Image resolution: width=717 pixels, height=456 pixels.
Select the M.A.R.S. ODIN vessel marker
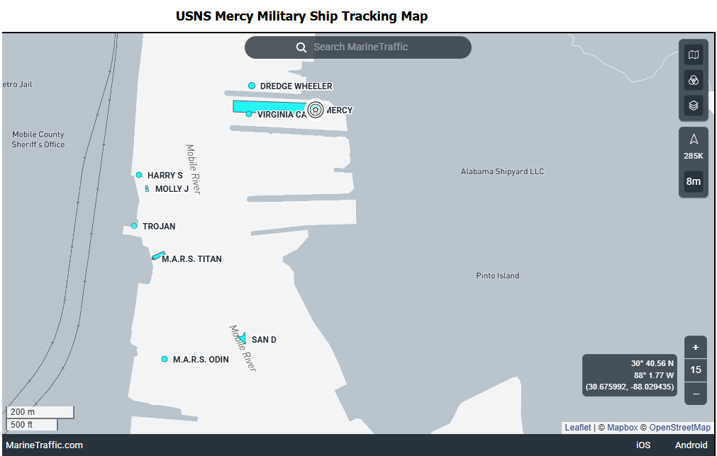pos(165,359)
